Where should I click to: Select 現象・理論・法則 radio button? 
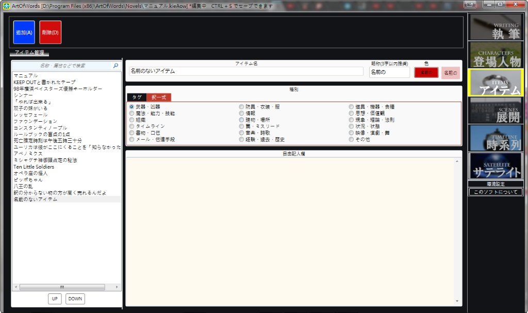tap(351, 120)
